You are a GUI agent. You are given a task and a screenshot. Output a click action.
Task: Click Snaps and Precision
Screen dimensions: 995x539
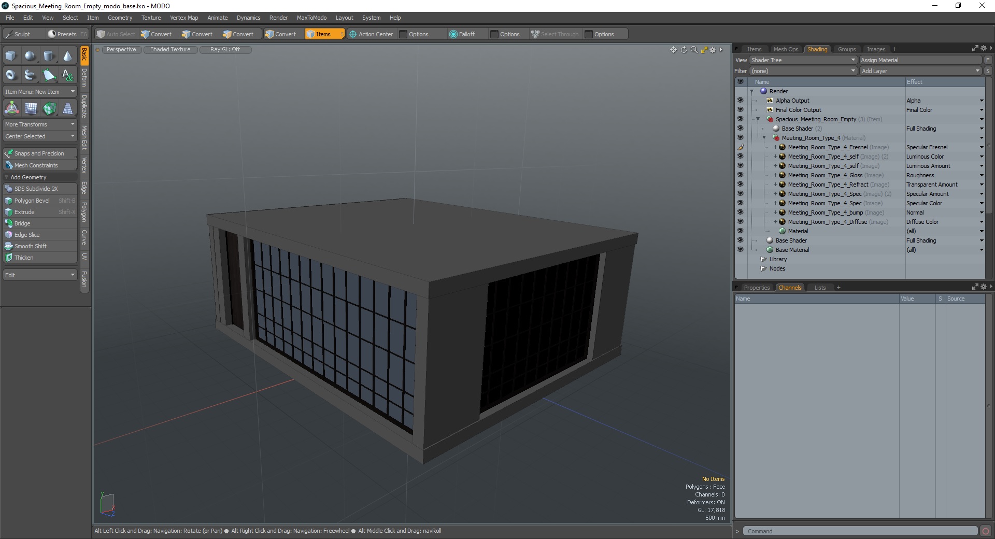pyautogui.click(x=40, y=153)
